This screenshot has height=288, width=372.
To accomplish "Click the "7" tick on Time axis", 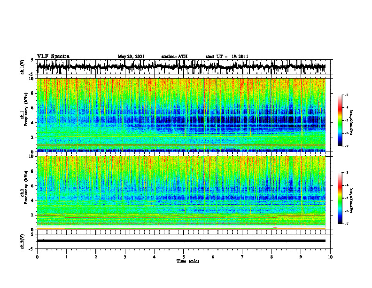I will 242,257.
